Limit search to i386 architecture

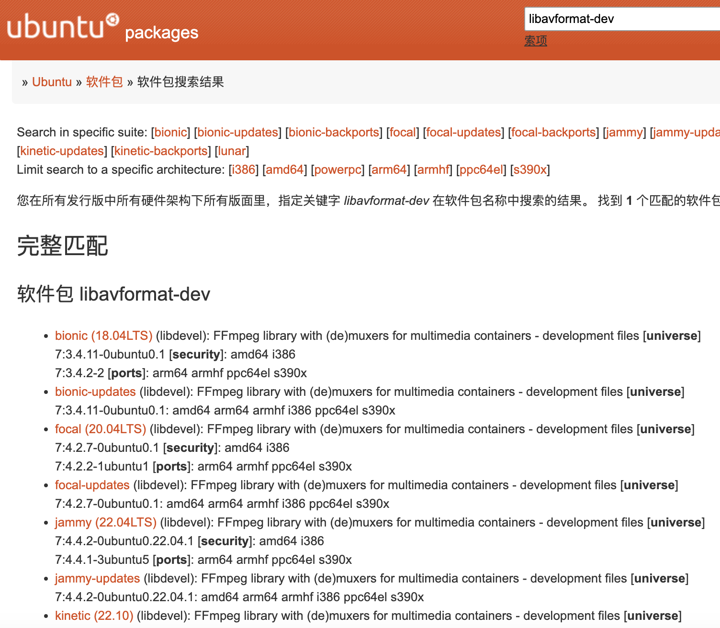point(243,169)
